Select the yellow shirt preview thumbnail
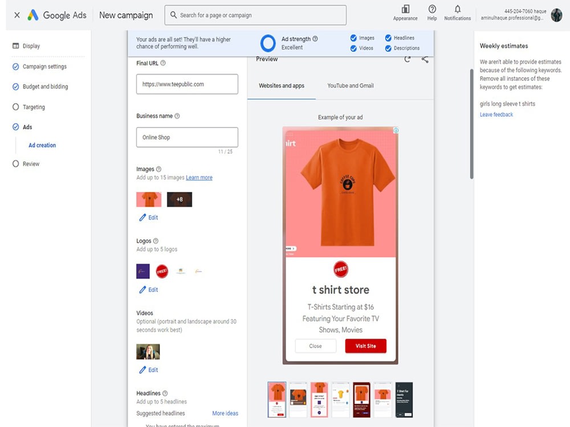Screen dimensions: 570x427 (x=341, y=400)
